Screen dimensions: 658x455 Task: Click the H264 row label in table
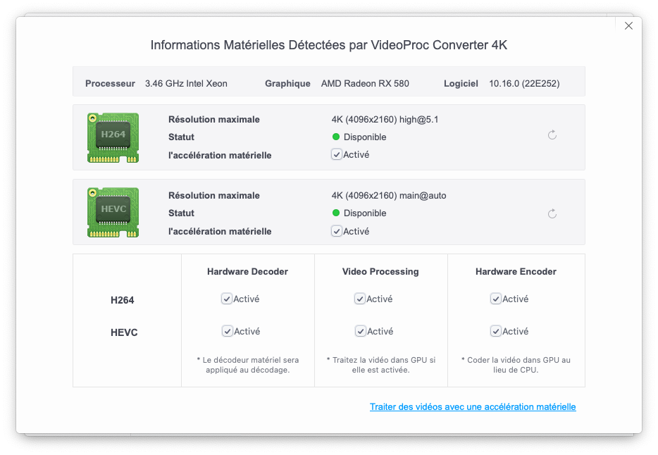122,300
